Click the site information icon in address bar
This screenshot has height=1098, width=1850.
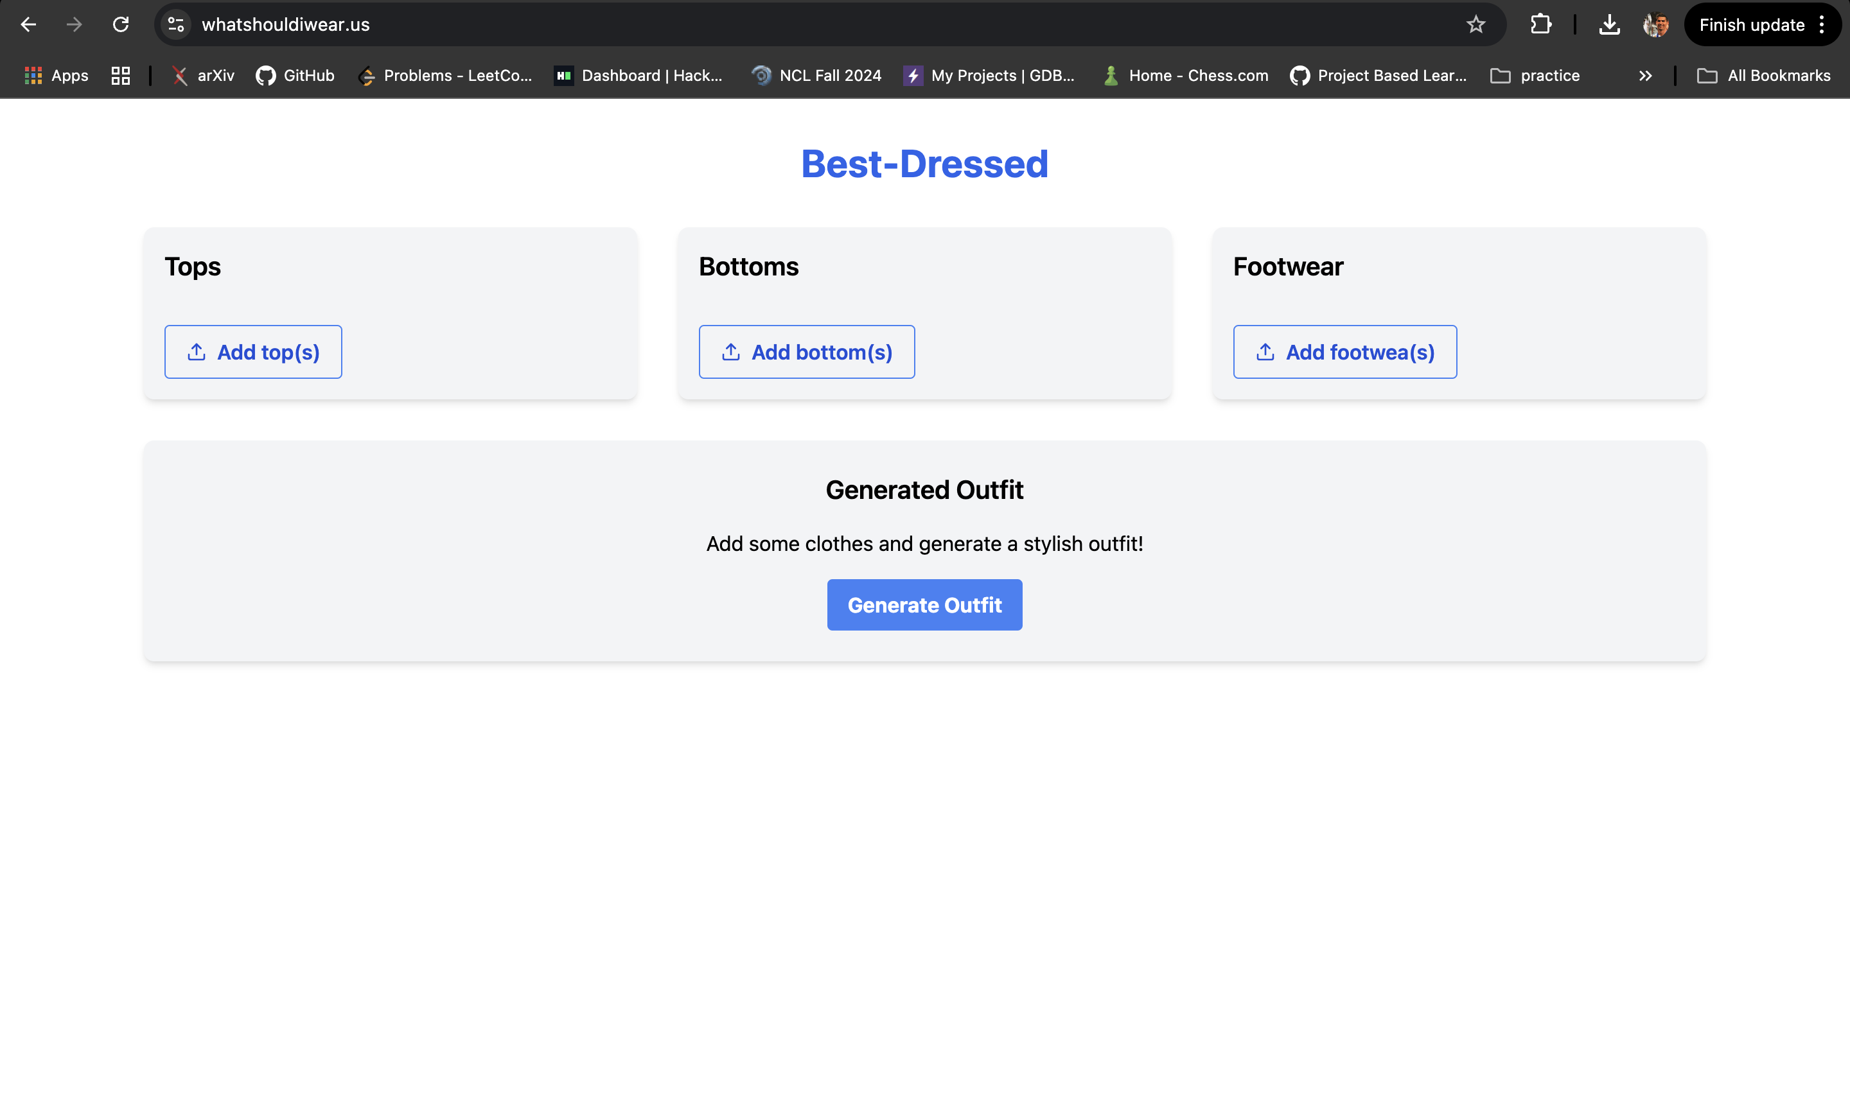click(176, 24)
